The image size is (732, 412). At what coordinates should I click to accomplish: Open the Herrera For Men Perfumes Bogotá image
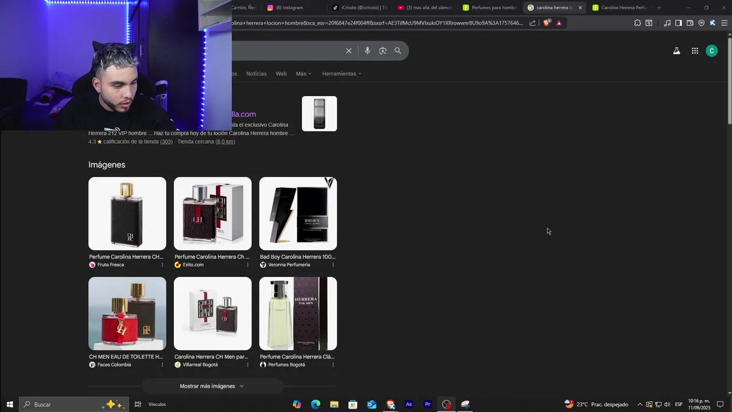[x=298, y=314]
